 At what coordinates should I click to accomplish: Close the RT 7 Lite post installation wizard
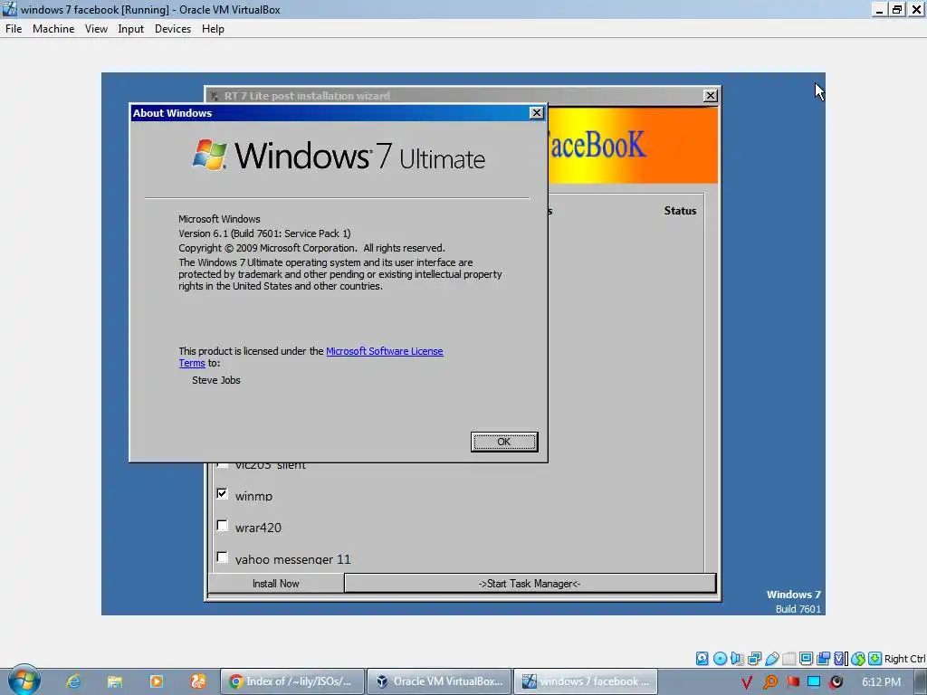(x=711, y=95)
